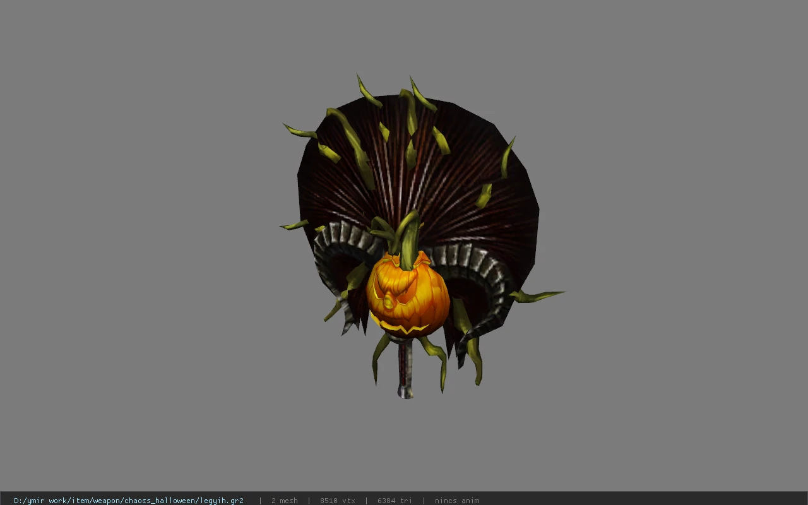The height and width of the screenshot is (505, 808).
Task: Click the '2 mesh' status entry
Action: (x=285, y=501)
